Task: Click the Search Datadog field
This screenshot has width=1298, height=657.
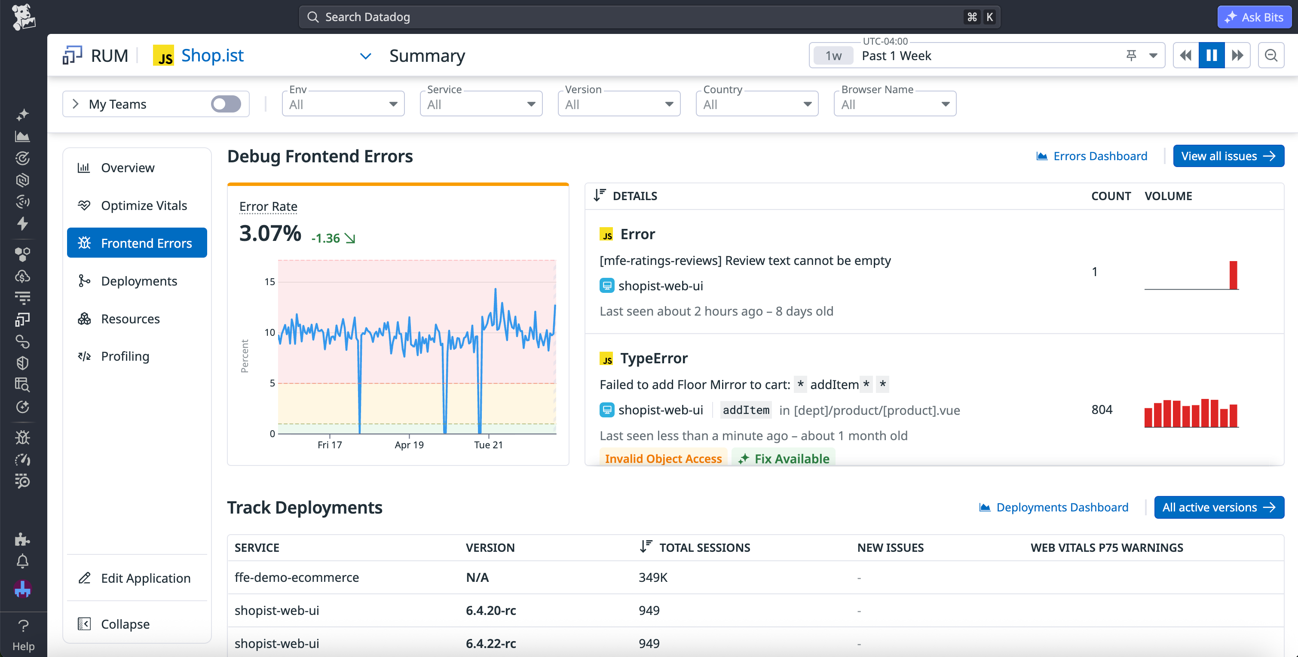Action: [x=649, y=17]
